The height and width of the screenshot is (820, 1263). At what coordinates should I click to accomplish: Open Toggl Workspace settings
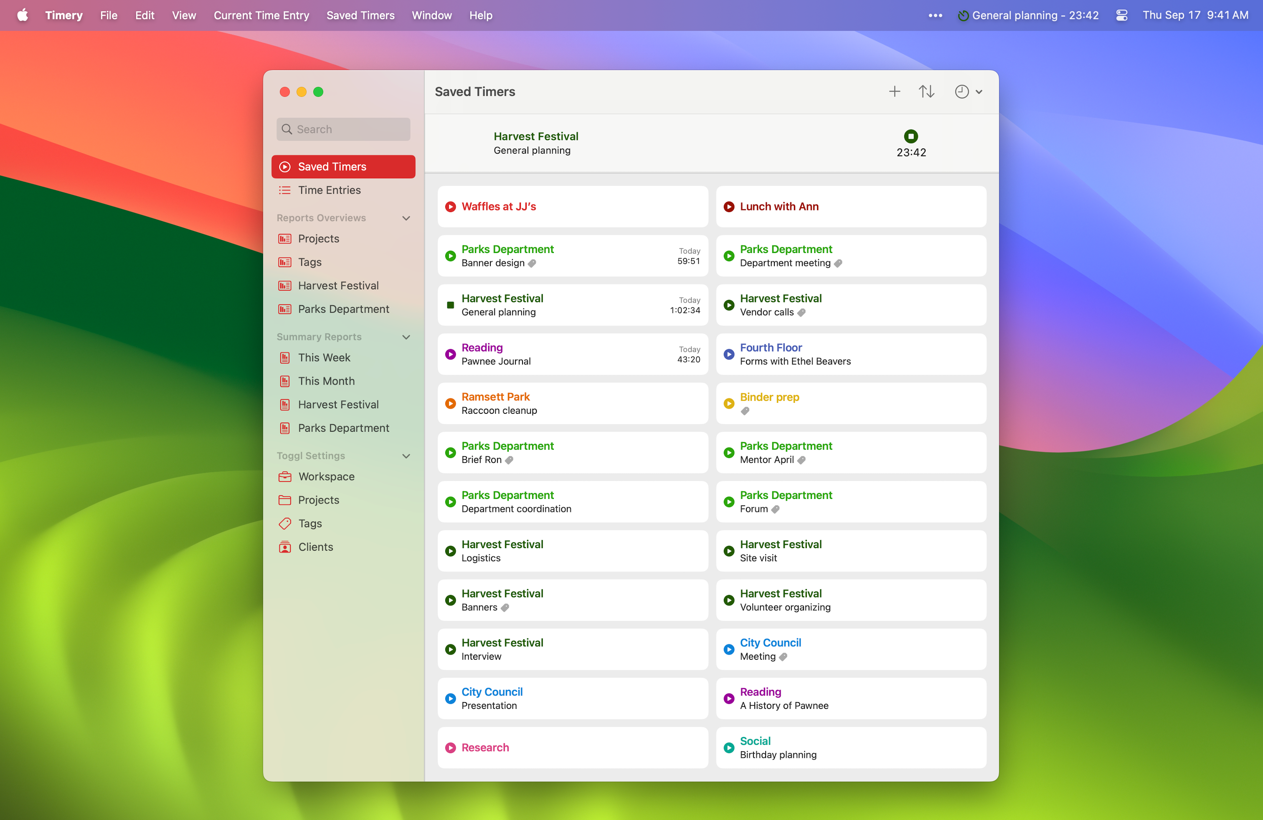[343, 477]
